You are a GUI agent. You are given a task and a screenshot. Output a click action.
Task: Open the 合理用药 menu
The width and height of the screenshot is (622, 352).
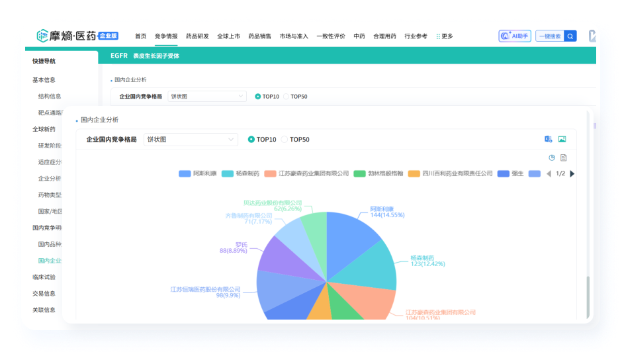point(384,36)
